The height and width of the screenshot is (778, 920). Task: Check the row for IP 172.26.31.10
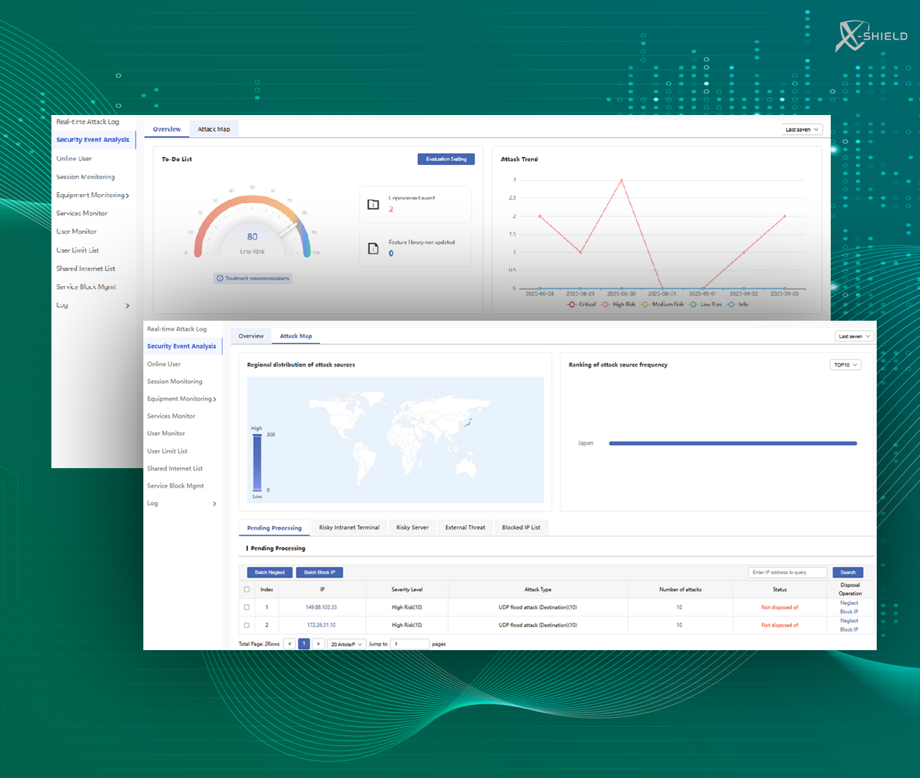[x=247, y=625]
